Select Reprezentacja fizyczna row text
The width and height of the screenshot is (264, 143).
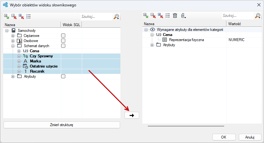click(x=186, y=40)
